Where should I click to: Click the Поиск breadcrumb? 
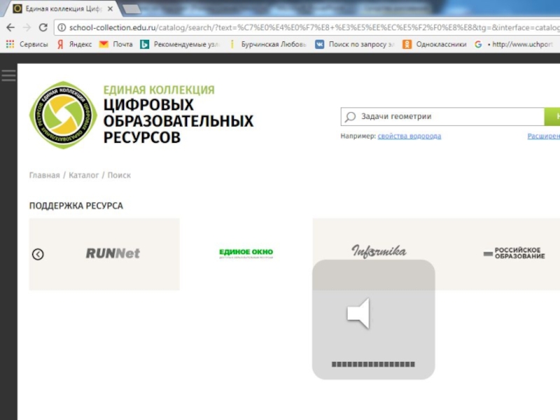119,176
